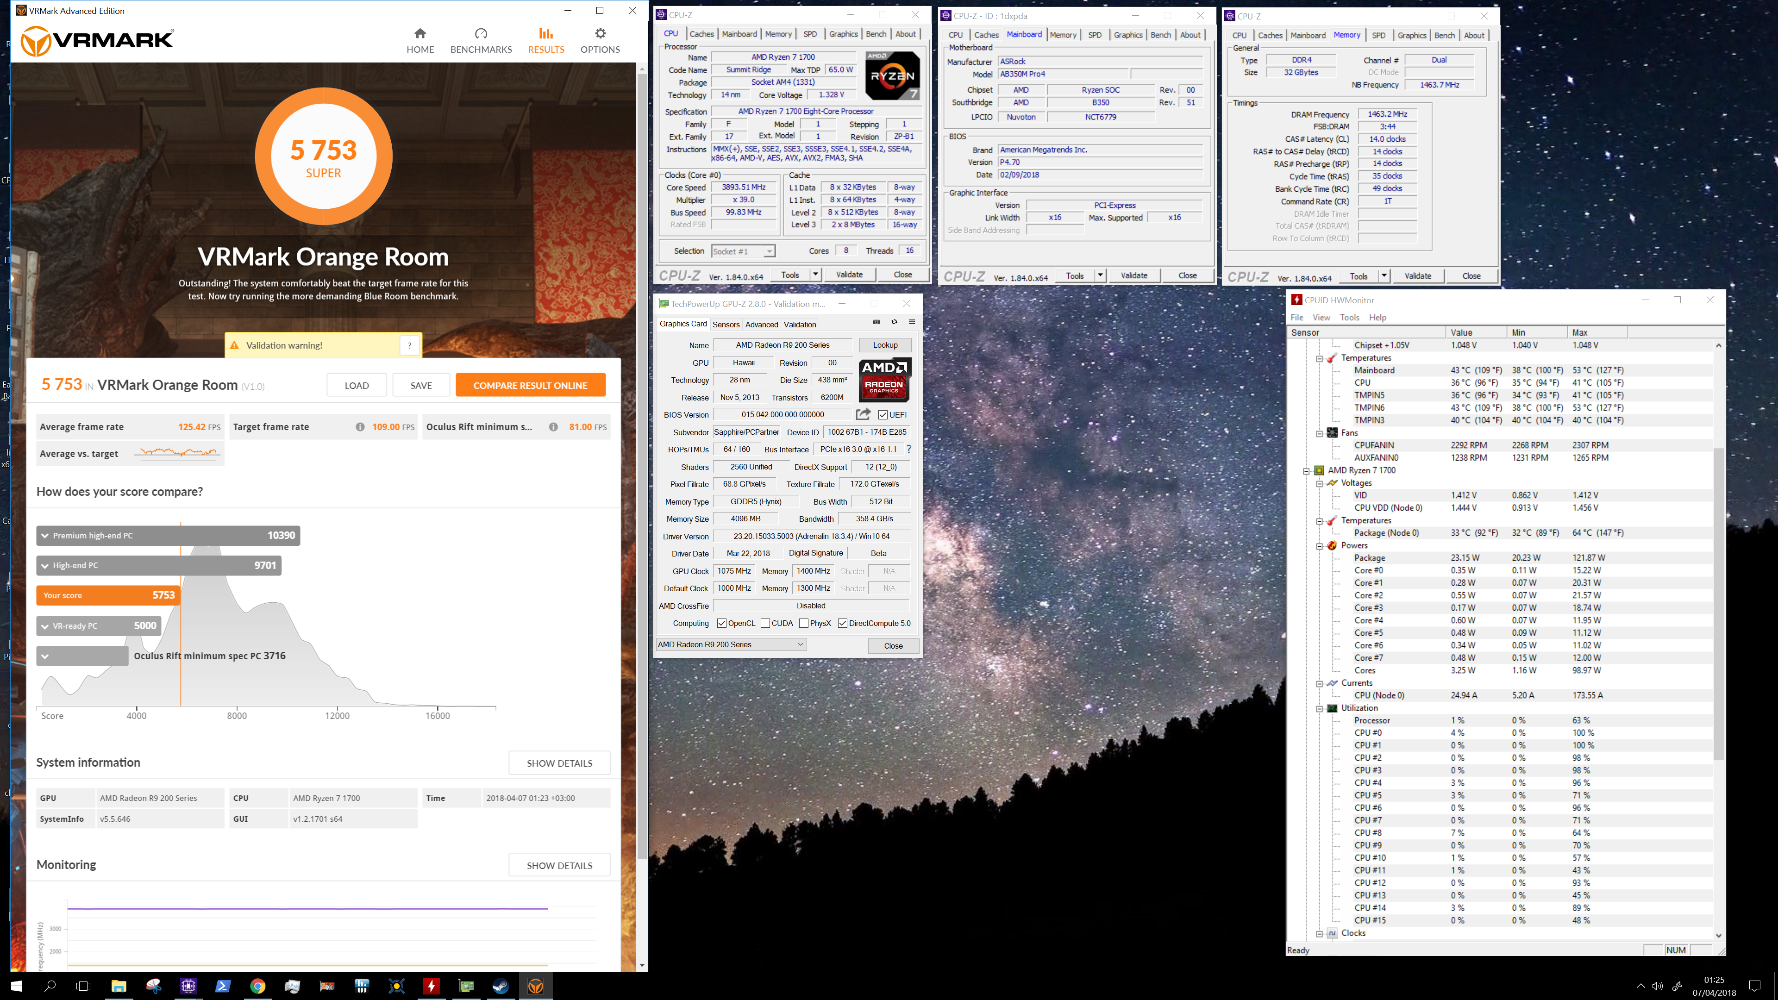The height and width of the screenshot is (1000, 1778).
Task: Toggle CUDA checkbox in GPU-Z
Action: click(765, 623)
